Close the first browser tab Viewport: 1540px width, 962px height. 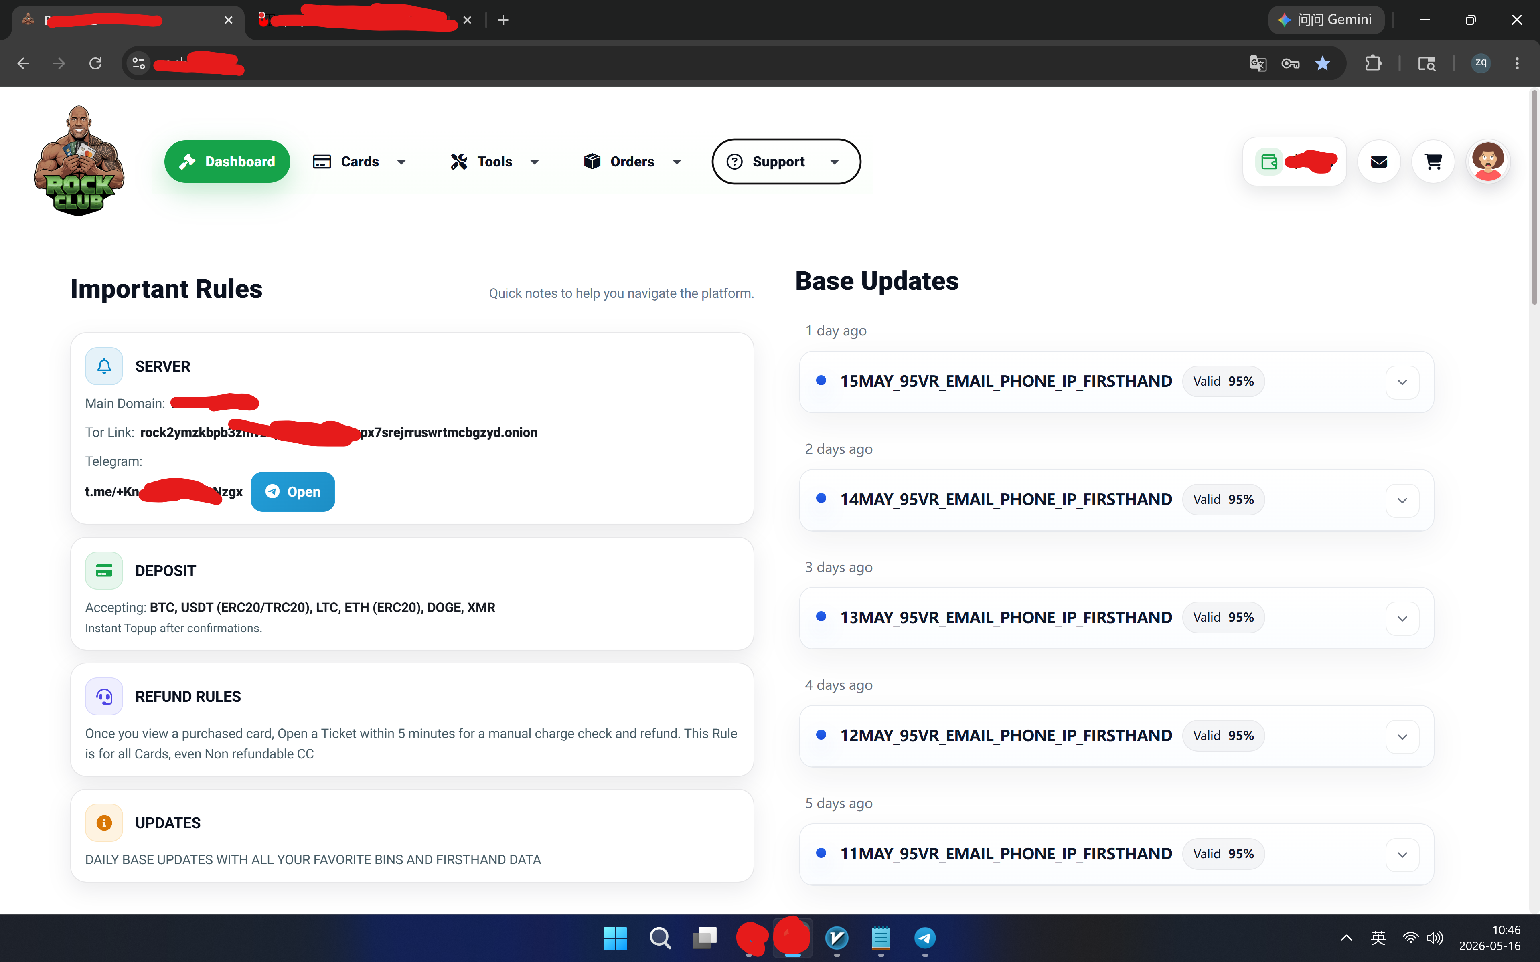click(x=229, y=20)
